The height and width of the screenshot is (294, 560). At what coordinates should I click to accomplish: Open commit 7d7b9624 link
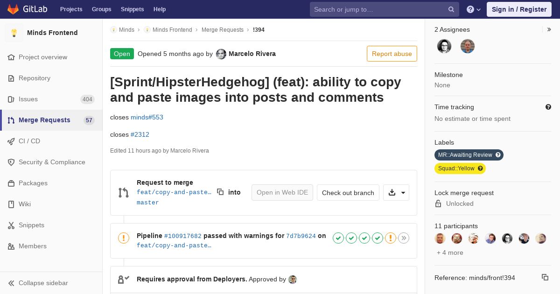301,236
